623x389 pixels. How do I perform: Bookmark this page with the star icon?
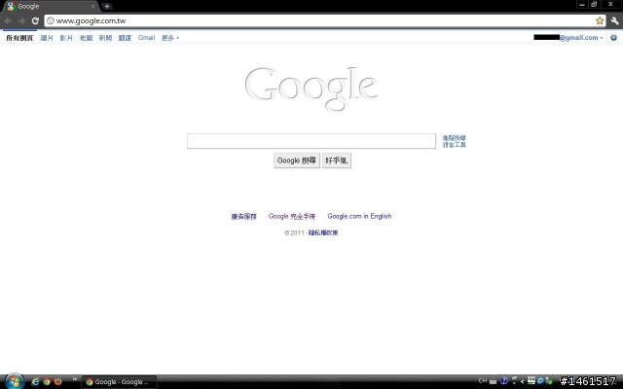pyautogui.click(x=600, y=20)
